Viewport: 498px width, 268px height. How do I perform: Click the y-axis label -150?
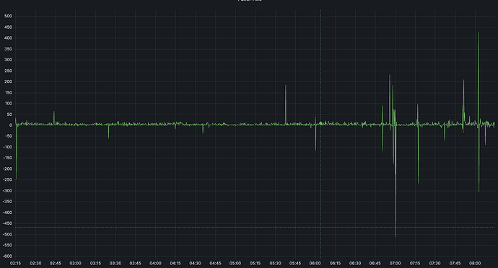click(8, 158)
